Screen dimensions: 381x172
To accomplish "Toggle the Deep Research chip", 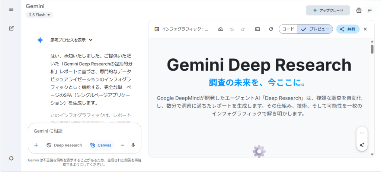I will (x=64, y=145).
